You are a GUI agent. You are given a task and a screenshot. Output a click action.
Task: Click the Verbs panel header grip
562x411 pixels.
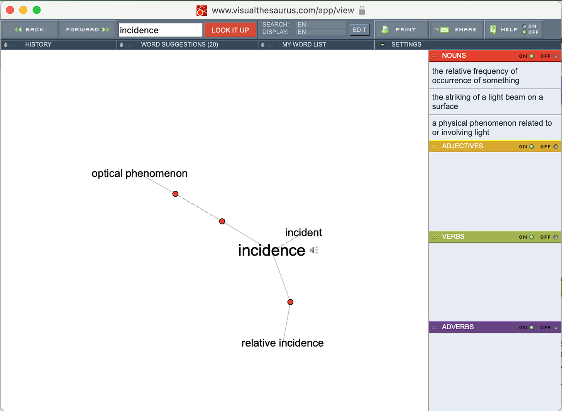coord(435,237)
